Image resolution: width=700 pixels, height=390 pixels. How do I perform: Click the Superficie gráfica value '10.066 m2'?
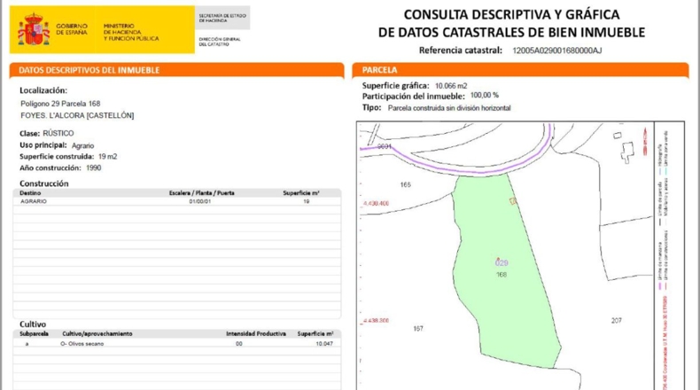[x=451, y=86]
